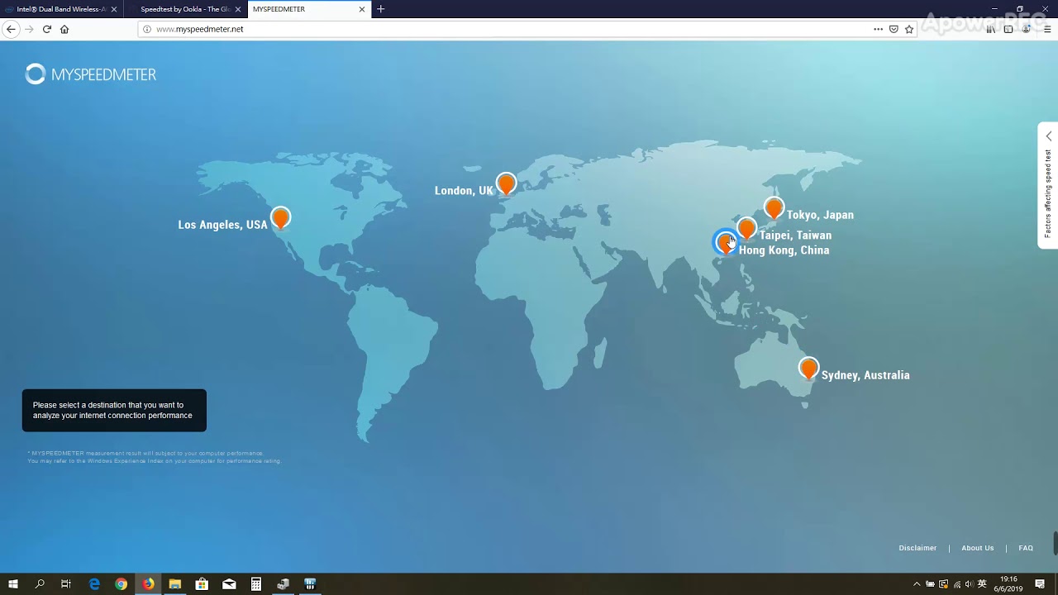Open File Explorer from the taskbar
Viewport: 1058px width, 595px height.
[x=175, y=584]
